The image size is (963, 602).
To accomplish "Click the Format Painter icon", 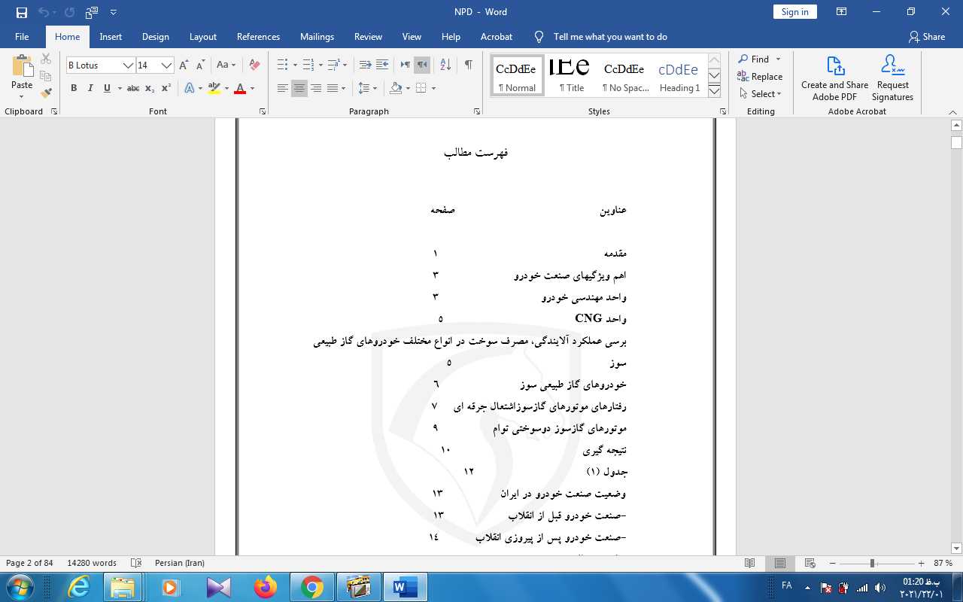I will click(46, 93).
